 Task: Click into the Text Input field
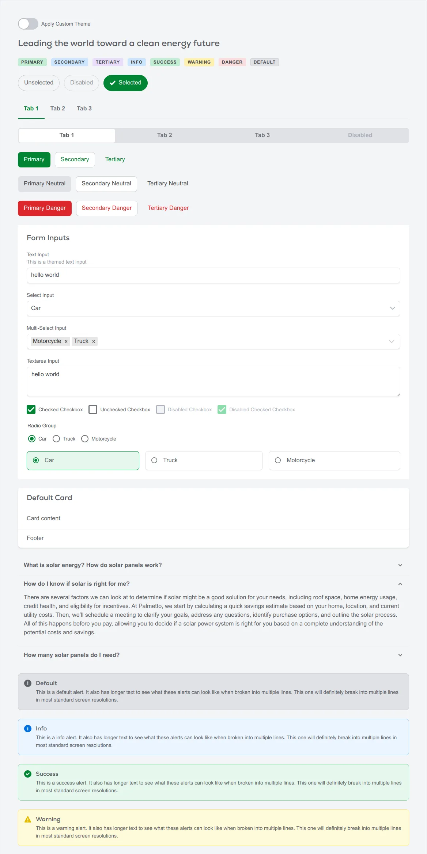[213, 275]
